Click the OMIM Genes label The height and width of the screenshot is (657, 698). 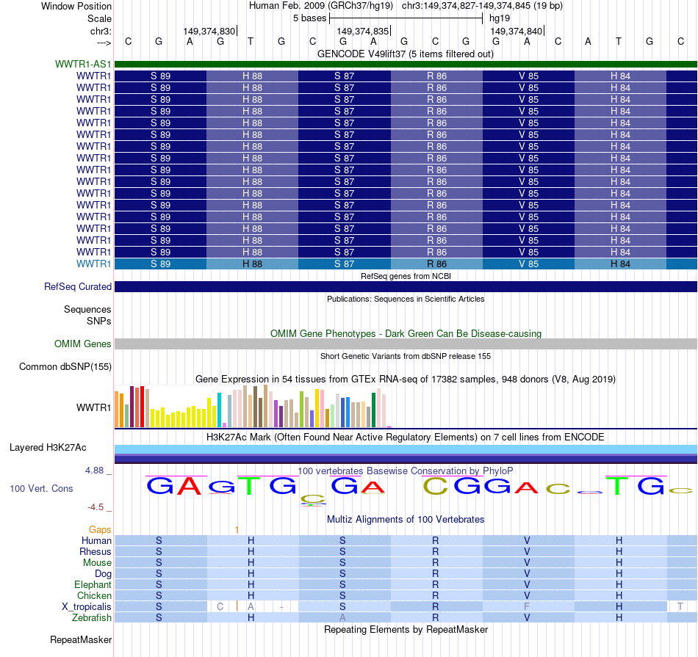click(x=83, y=344)
